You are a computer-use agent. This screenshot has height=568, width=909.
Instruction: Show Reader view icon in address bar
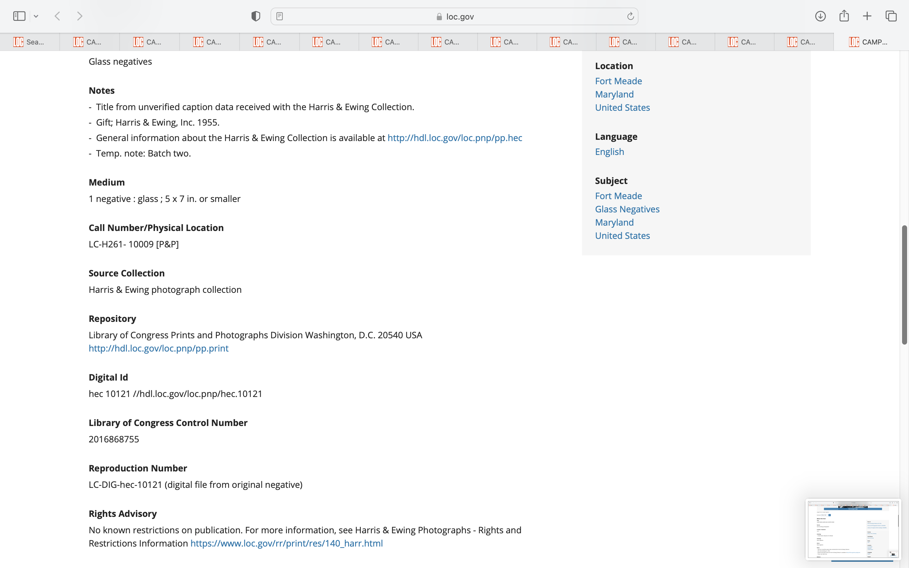pos(279,16)
